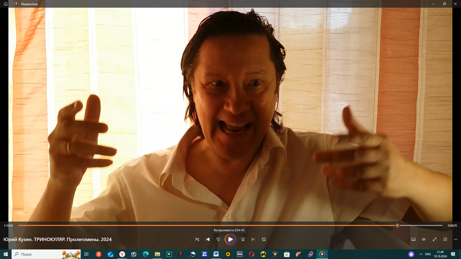Toggle shuffle mode
The height and width of the screenshot is (259, 461).
click(197, 239)
